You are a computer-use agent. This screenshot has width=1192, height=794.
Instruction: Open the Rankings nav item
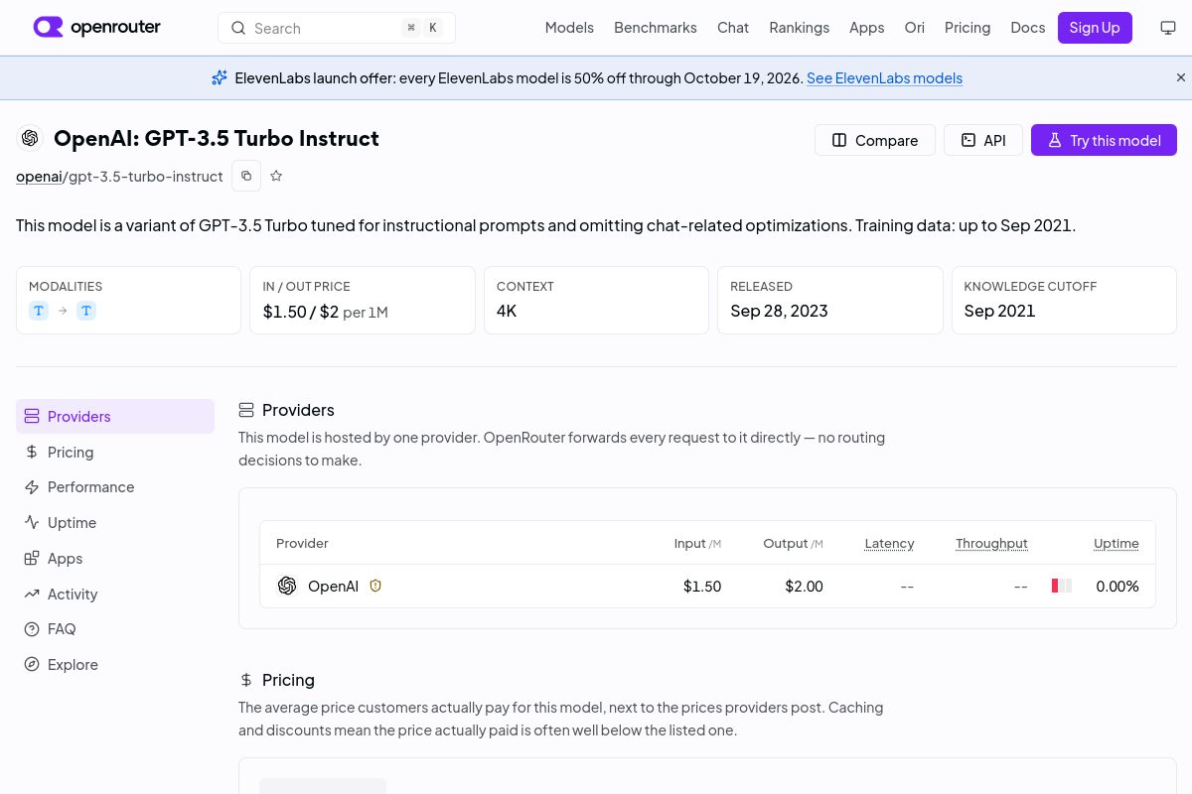pos(800,28)
